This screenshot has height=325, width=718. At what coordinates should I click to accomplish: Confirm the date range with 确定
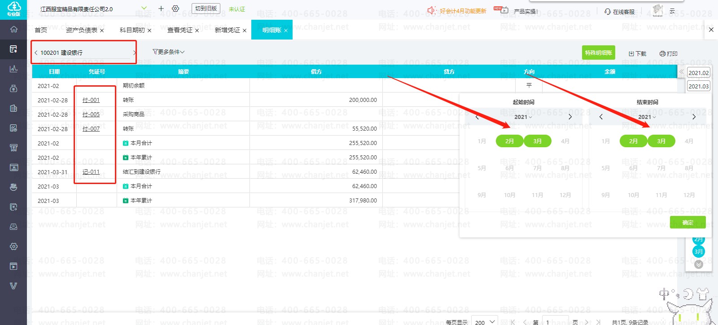point(688,222)
